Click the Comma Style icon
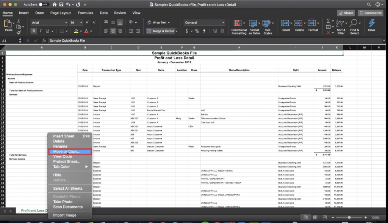 click(204, 31)
